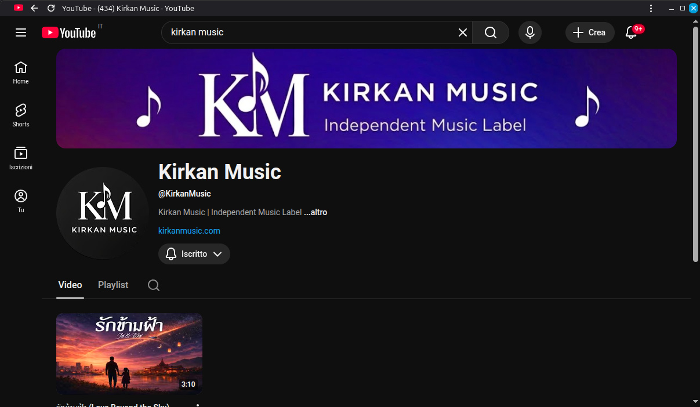Image resolution: width=700 pixels, height=407 pixels.
Task: Open the hamburger guide menu
Action: (21, 32)
